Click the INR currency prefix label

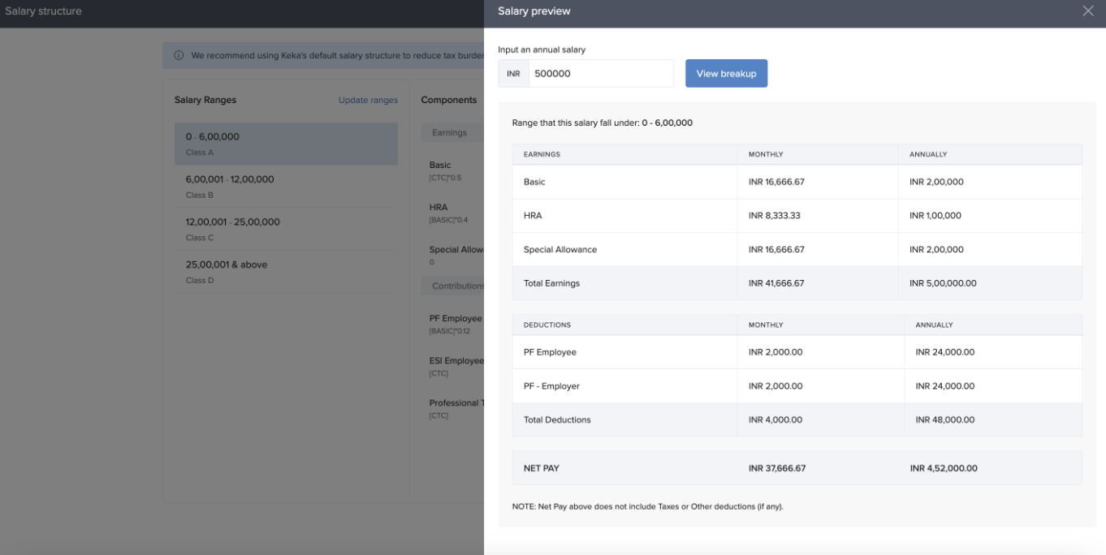pyautogui.click(x=513, y=74)
